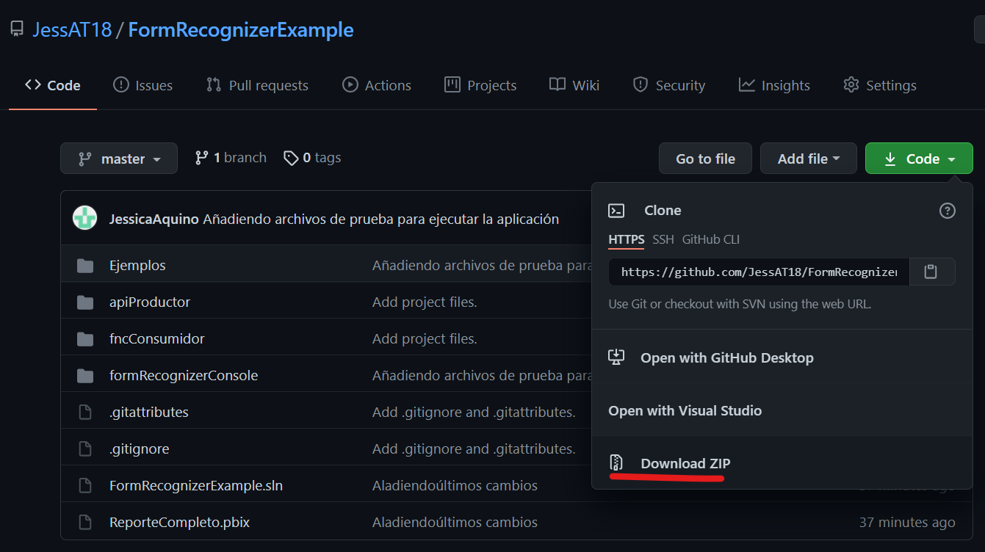The image size is (985, 552).
Task: Open the repository Settings tab
Action: coord(880,85)
